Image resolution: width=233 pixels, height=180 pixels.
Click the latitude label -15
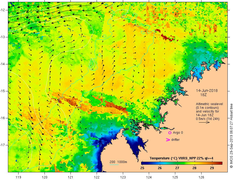coord(3,91)
